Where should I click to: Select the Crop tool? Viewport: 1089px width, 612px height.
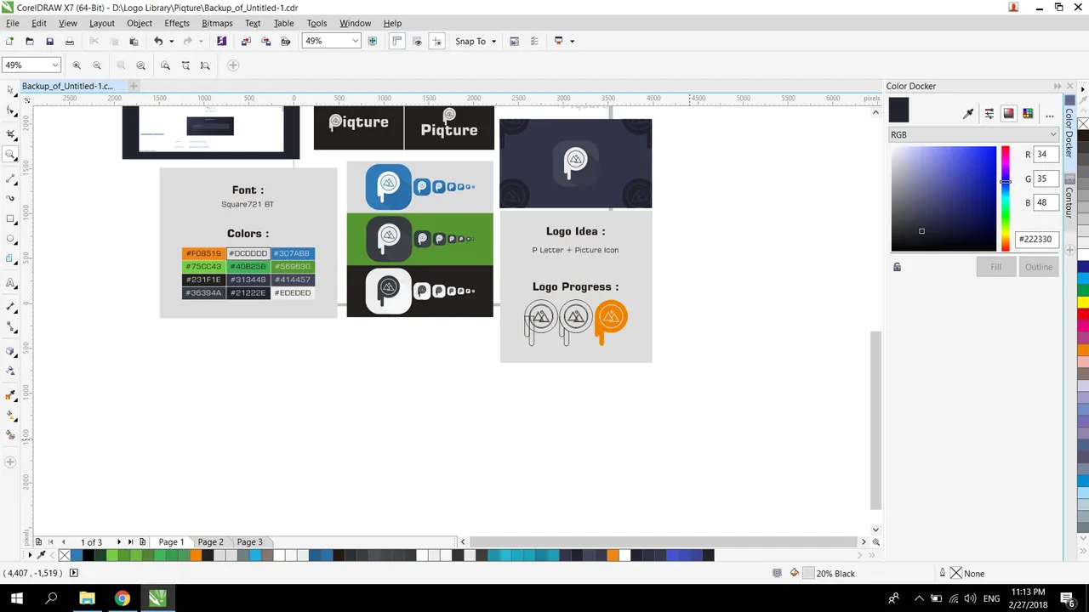10,134
